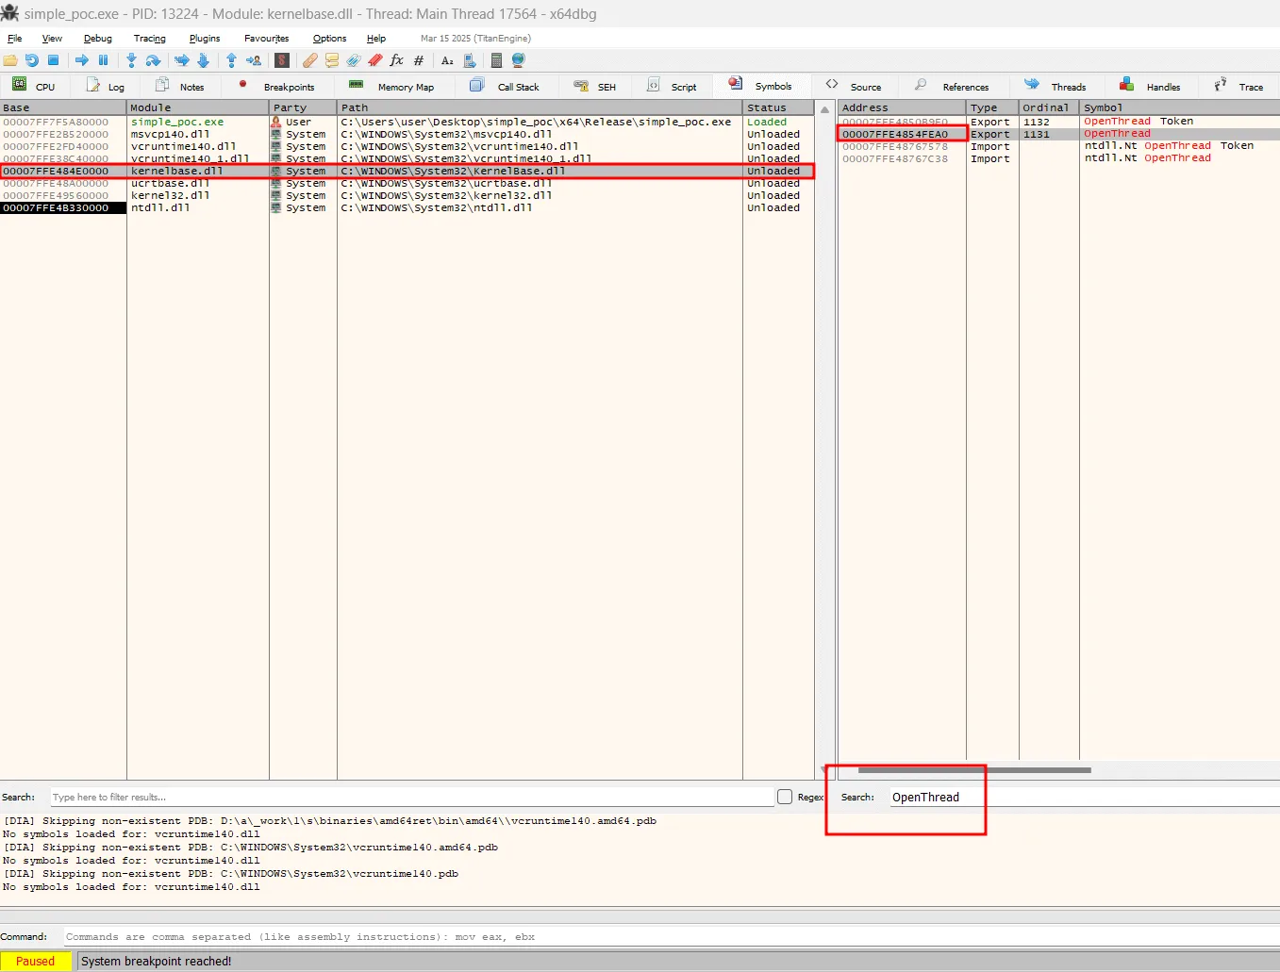Open Settings via the red S icon
Image resolution: width=1280 pixels, height=972 pixels.
coord(281,60)
